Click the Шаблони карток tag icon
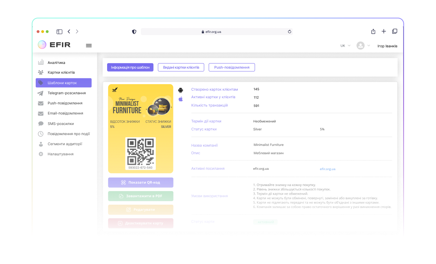The height and width of the screenshot is (264, 436). tap(41, 83)
